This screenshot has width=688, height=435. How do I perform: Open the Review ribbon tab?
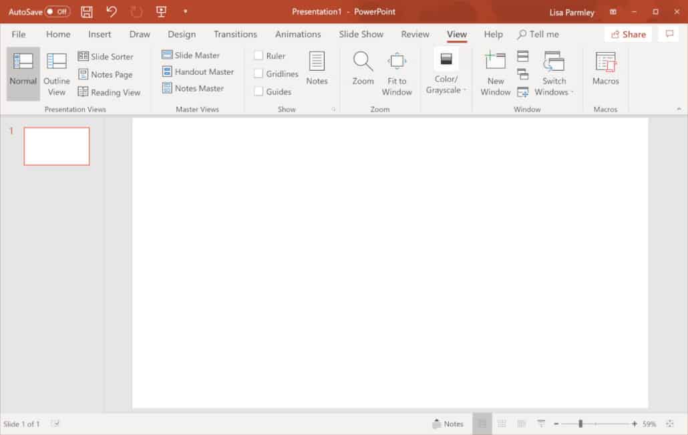tap(415, 34)
